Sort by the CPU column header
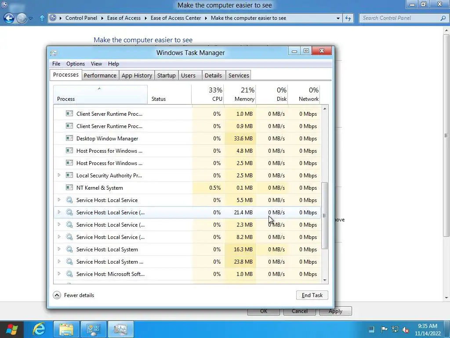Viewport: 450px width, 338px height. 207,94
